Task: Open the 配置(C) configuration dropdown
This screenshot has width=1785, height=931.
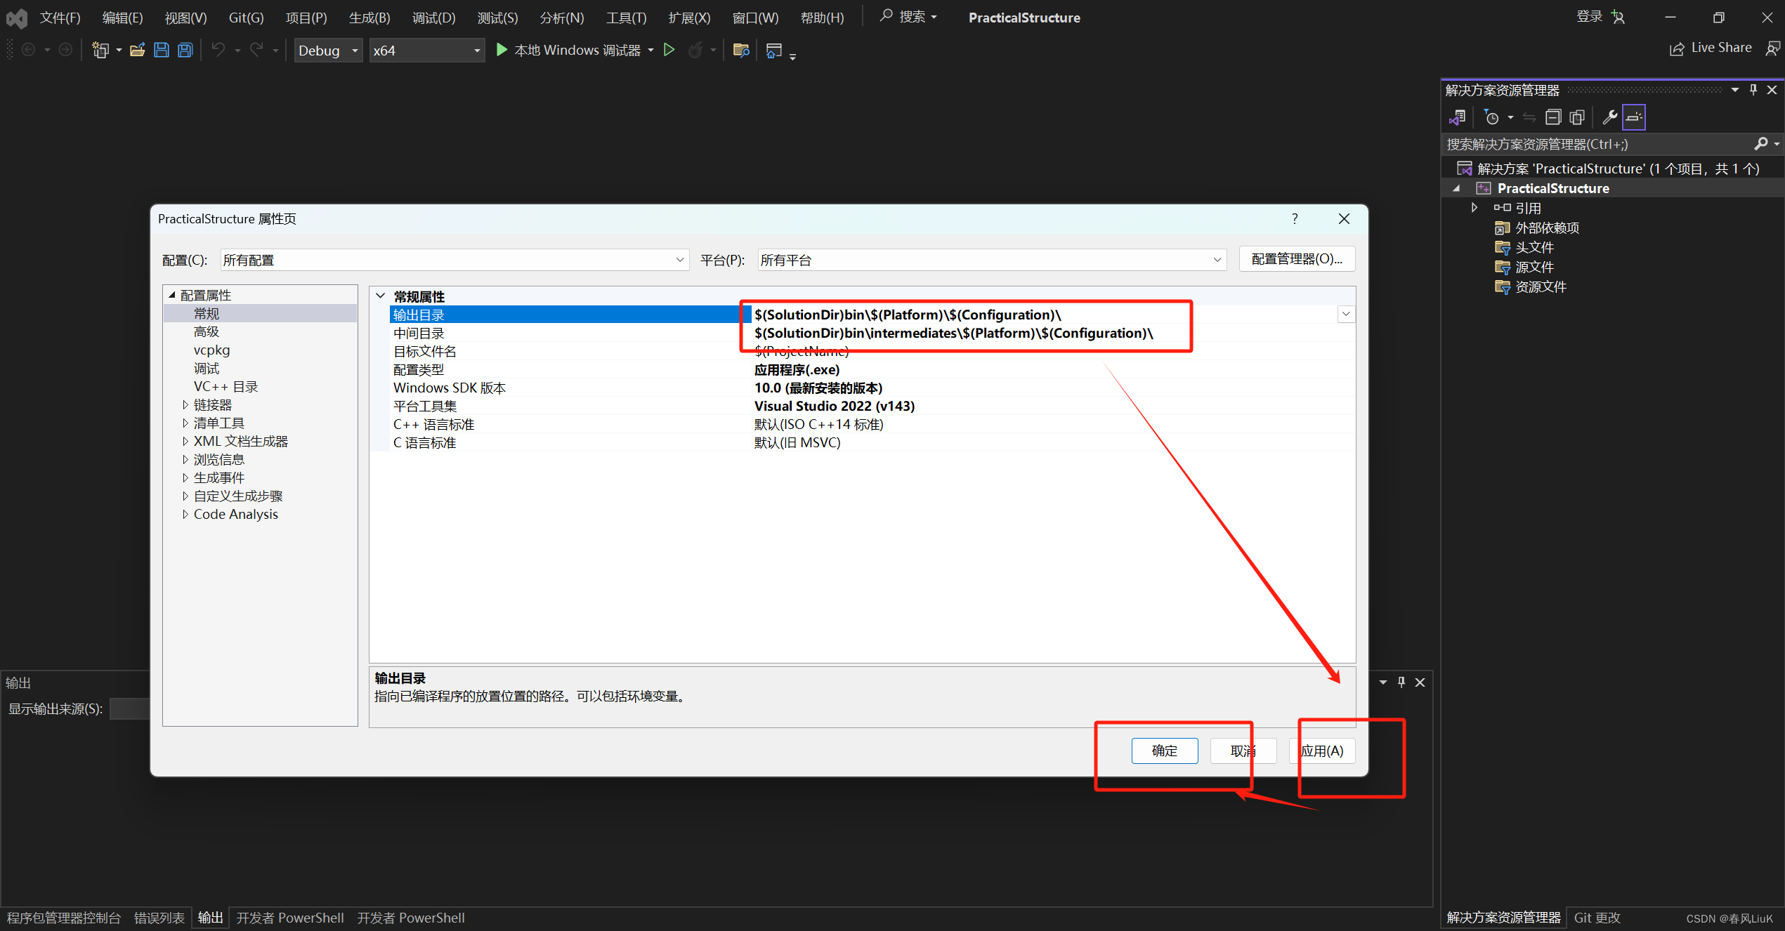Action: point(679,260)
